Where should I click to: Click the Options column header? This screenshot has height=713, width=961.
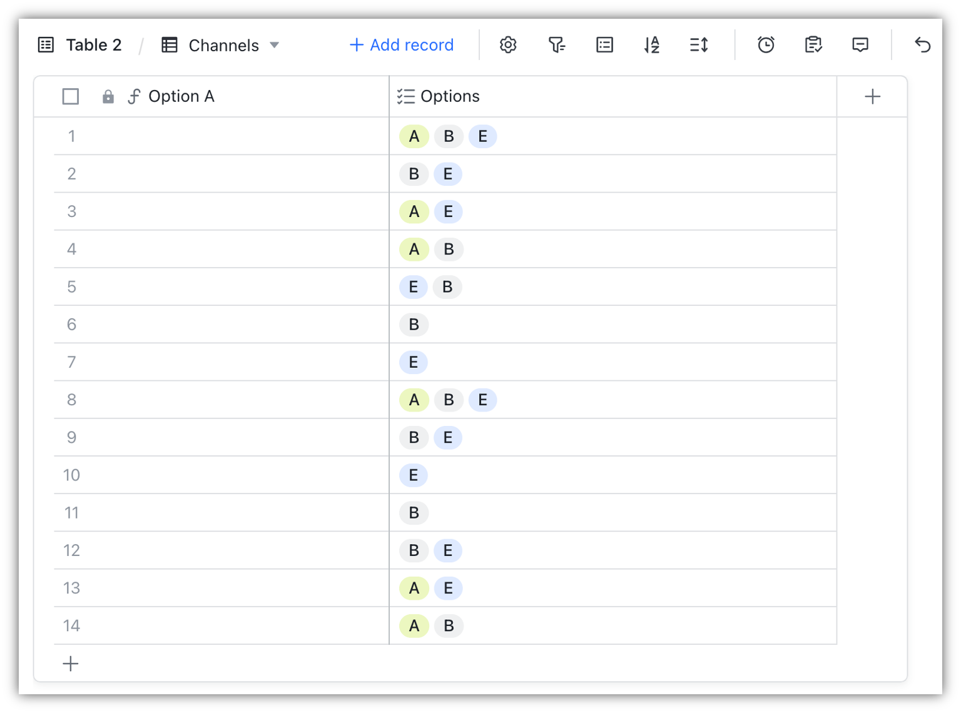450,96
